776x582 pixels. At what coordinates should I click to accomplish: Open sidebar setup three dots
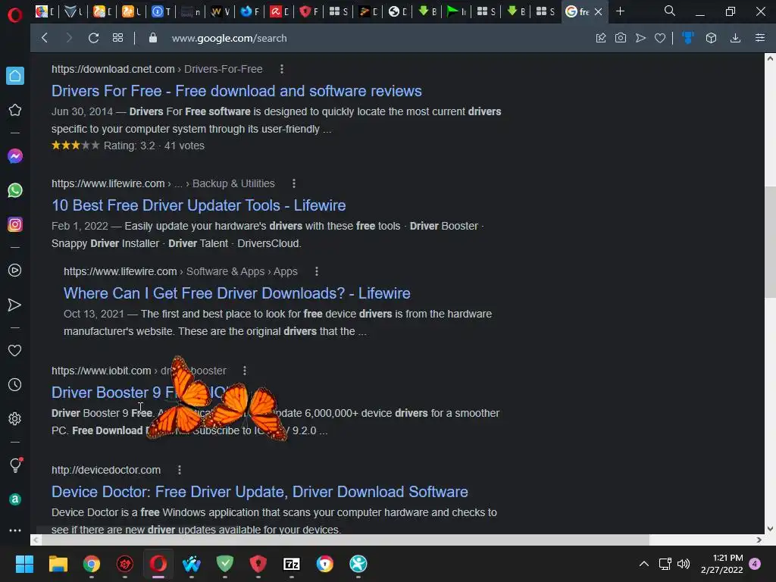tap(15, 530)
